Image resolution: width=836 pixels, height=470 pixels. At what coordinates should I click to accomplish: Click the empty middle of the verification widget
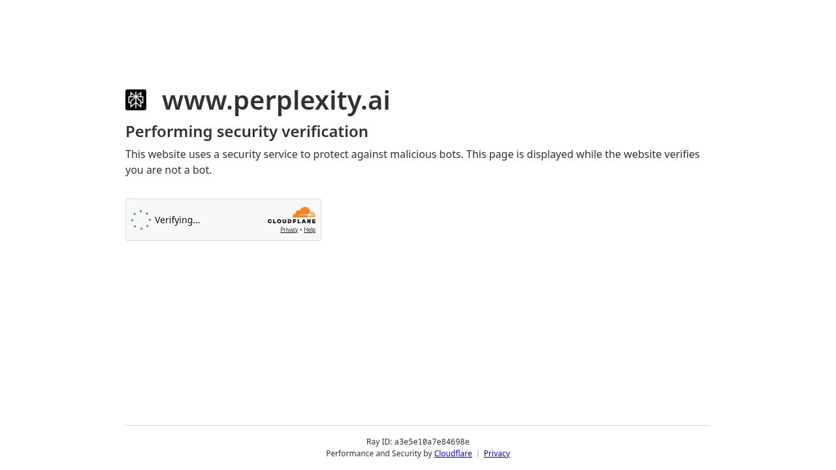[x=233, y=220]
